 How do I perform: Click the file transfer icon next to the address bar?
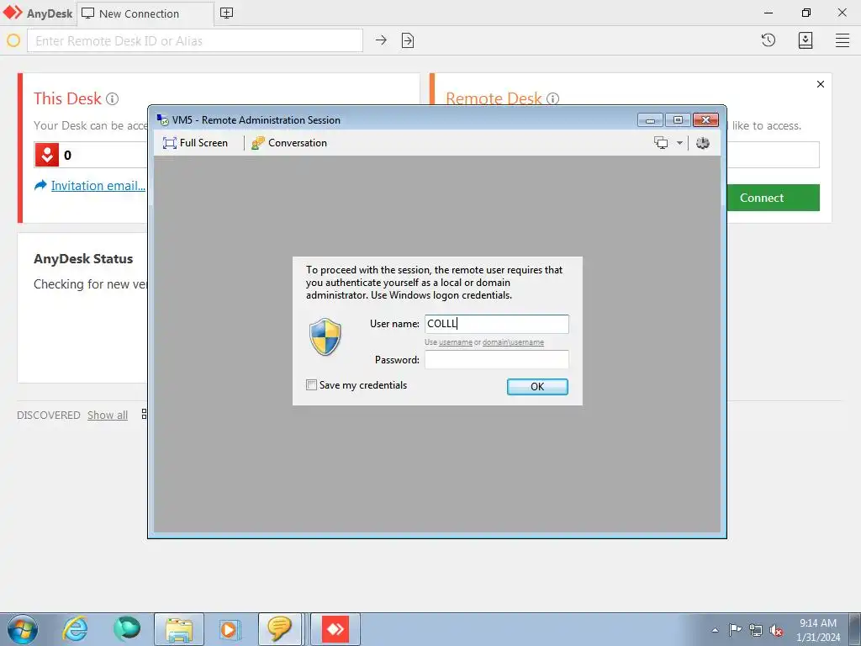coord(408,40)
